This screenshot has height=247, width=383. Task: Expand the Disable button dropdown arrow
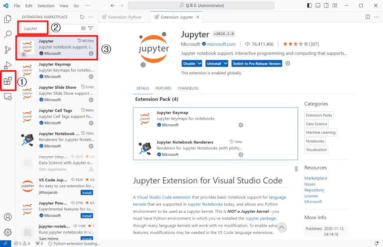tap(199, 63)
